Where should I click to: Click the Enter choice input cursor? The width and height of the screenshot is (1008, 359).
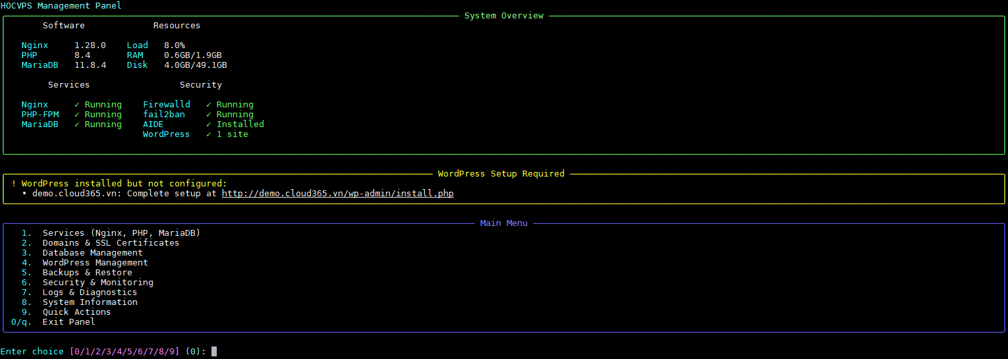214,352
